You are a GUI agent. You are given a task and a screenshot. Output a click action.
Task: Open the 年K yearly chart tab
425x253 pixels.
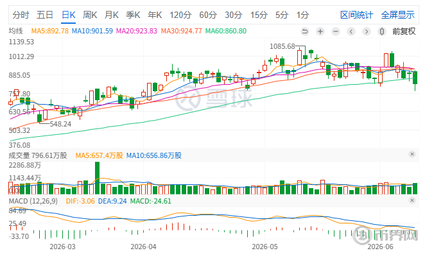[155, 15]
